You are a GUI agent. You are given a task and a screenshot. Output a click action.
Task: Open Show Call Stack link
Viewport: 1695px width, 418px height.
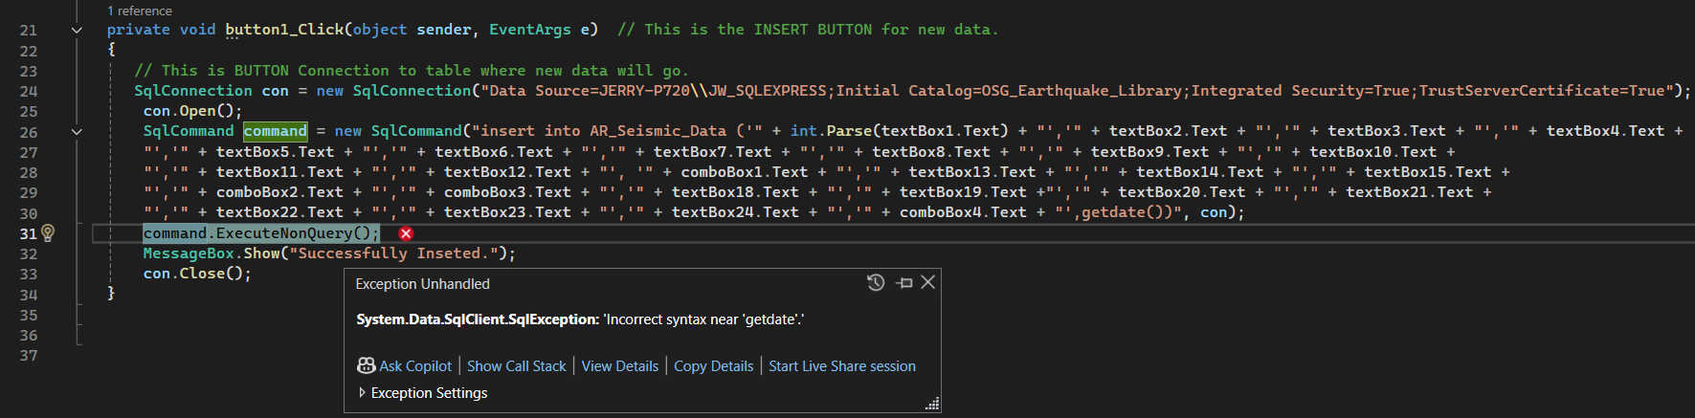[x=517, y=365]
